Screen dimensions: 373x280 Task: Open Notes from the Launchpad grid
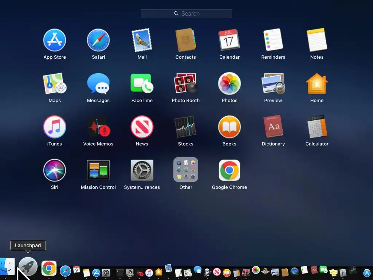click(317, 40)
